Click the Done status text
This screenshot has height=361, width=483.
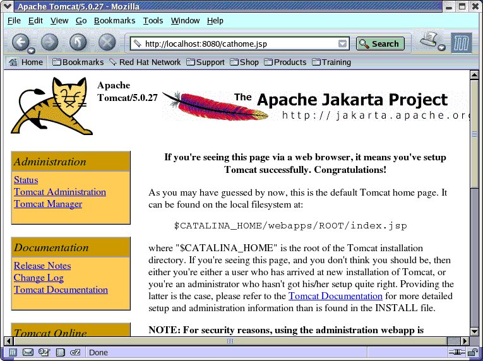98,352
